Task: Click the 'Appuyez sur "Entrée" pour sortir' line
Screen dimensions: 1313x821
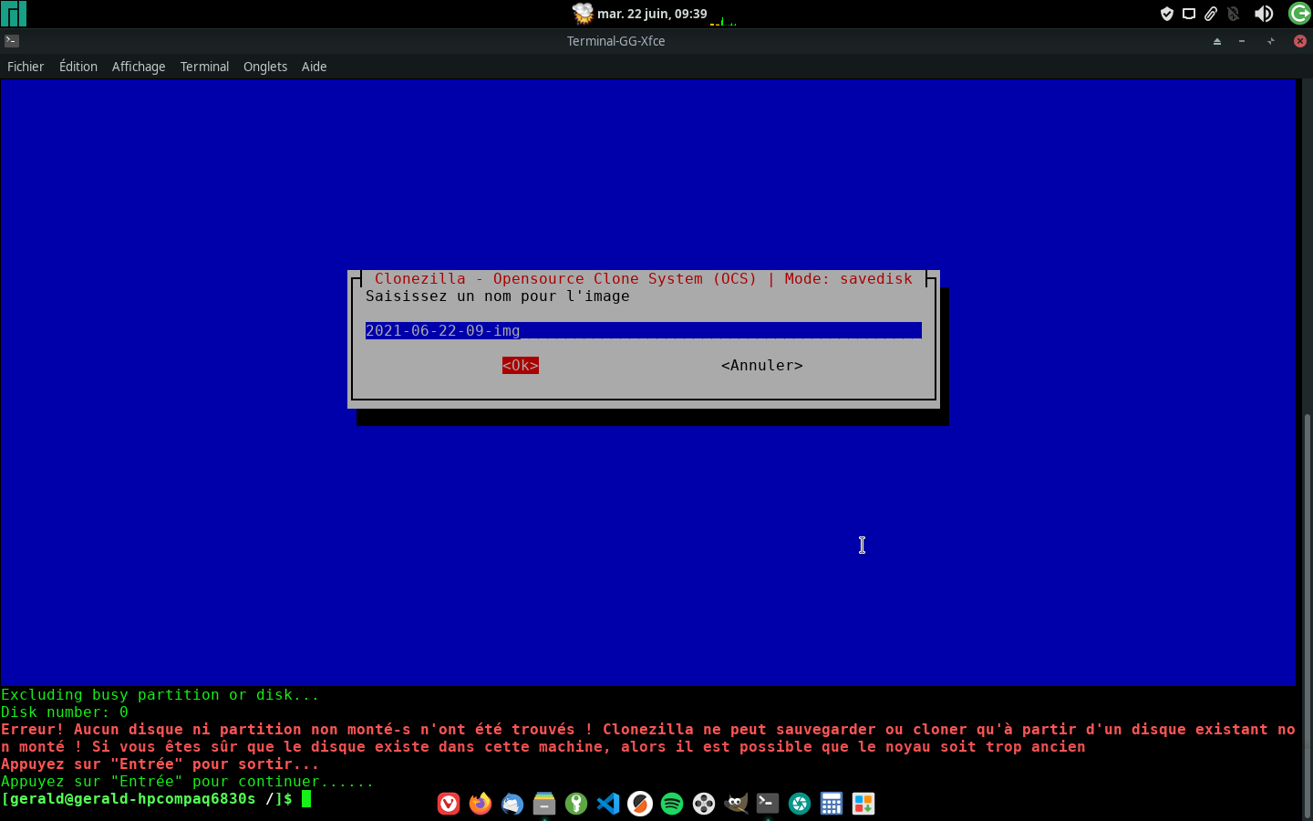Action: coord(160,764)
